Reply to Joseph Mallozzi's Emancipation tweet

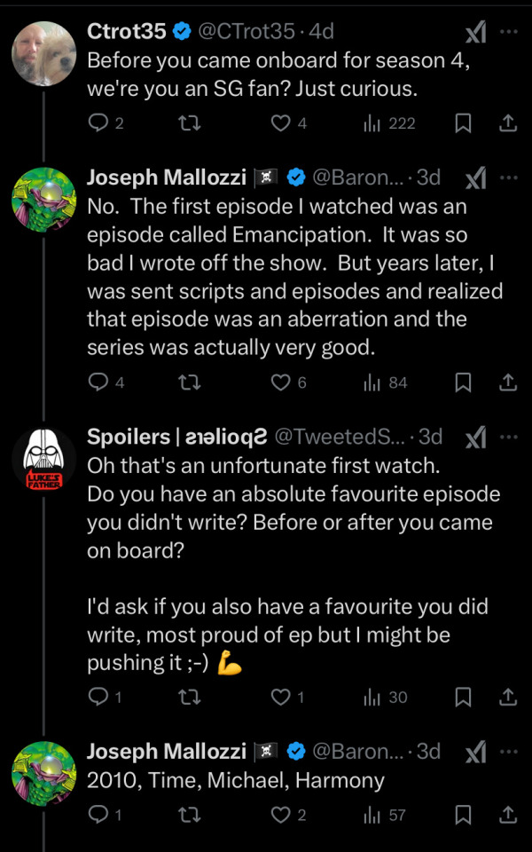98,383
